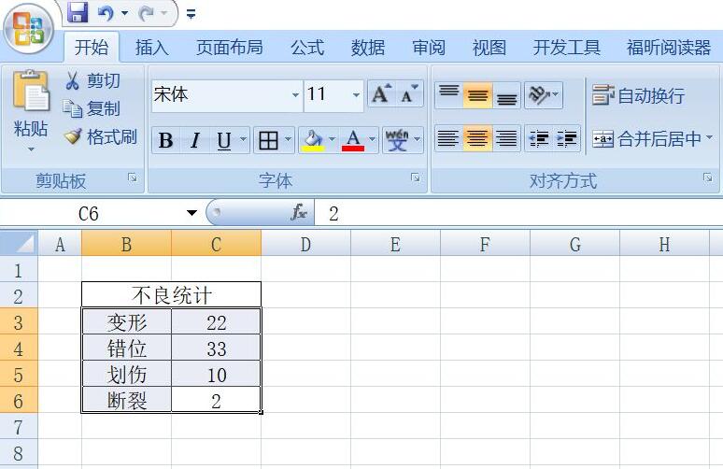Open font color palette arrow
This screenshot has width=723, height=469.
point(372,139)
